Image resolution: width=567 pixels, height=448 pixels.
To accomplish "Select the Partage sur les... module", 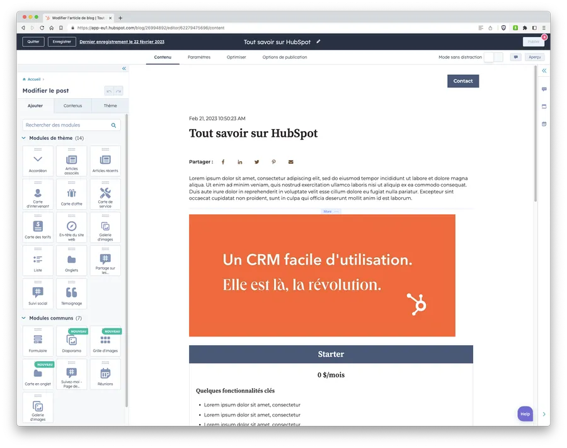I will click(105, 261).
